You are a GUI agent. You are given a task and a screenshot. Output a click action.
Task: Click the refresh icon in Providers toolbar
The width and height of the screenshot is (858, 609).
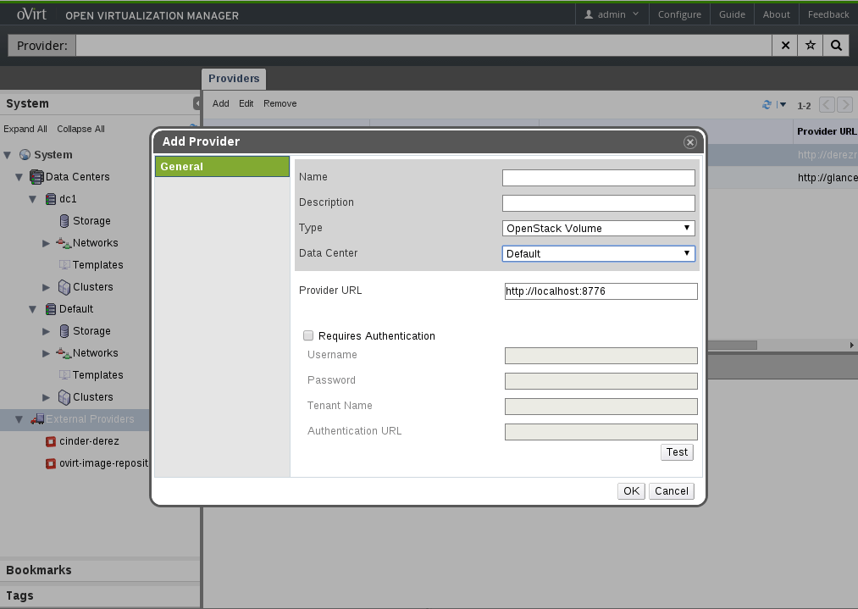coord(767,105)
